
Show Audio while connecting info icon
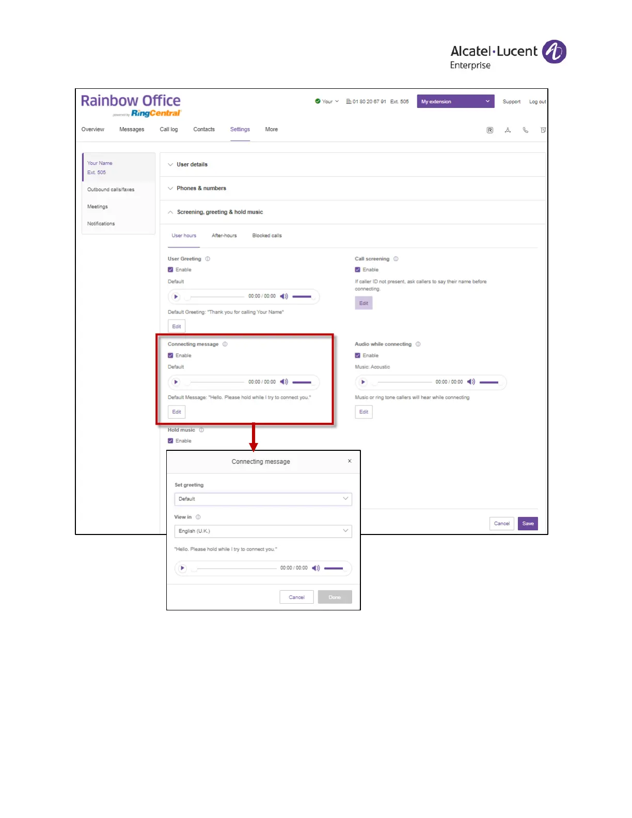[418, 344]
